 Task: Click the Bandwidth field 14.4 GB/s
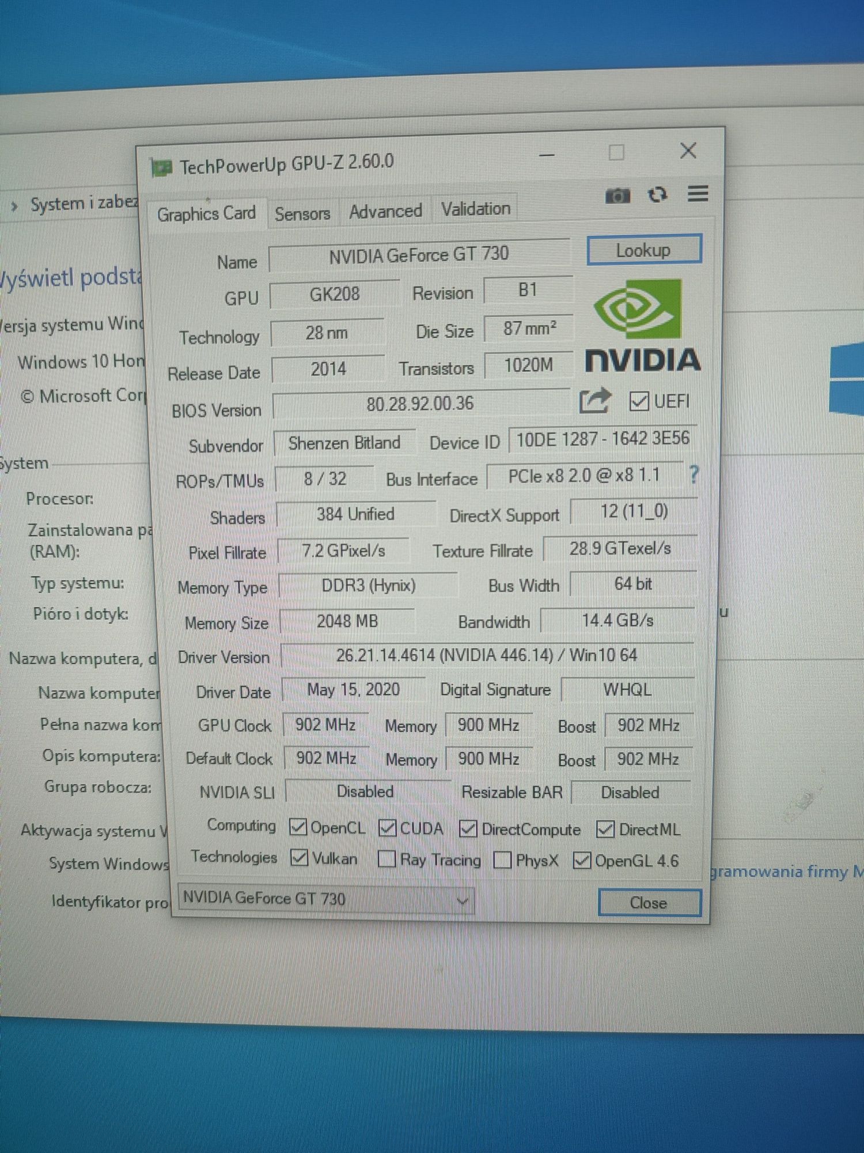click(x=617, y=620)
